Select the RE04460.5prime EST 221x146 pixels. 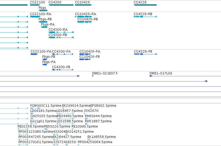click(65, 119)
